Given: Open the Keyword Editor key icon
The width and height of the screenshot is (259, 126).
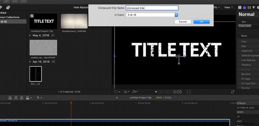Looking at the screenshot, I should [15, 1].
